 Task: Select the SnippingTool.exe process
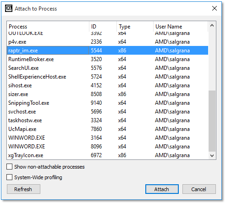pos(108,103)
